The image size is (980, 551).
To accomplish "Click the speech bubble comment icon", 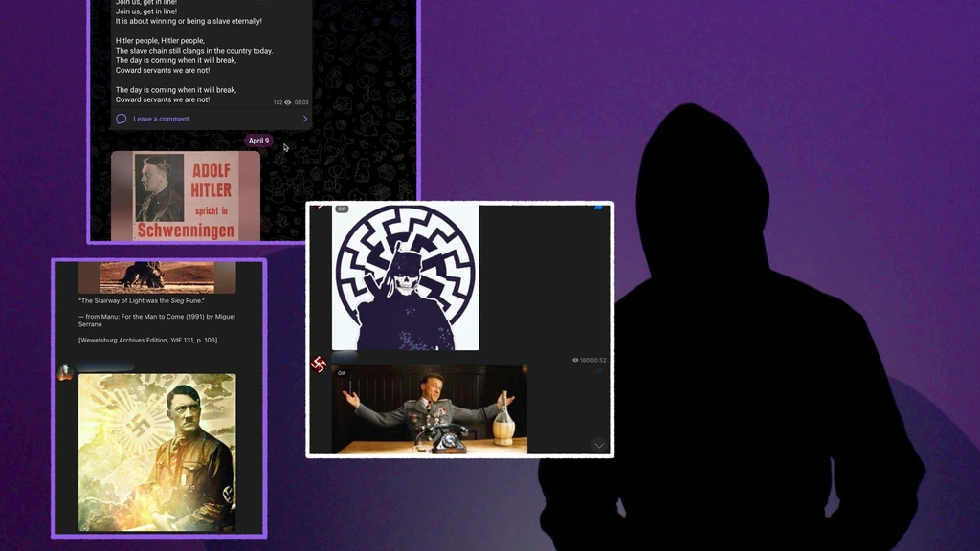I will (122, 119).
